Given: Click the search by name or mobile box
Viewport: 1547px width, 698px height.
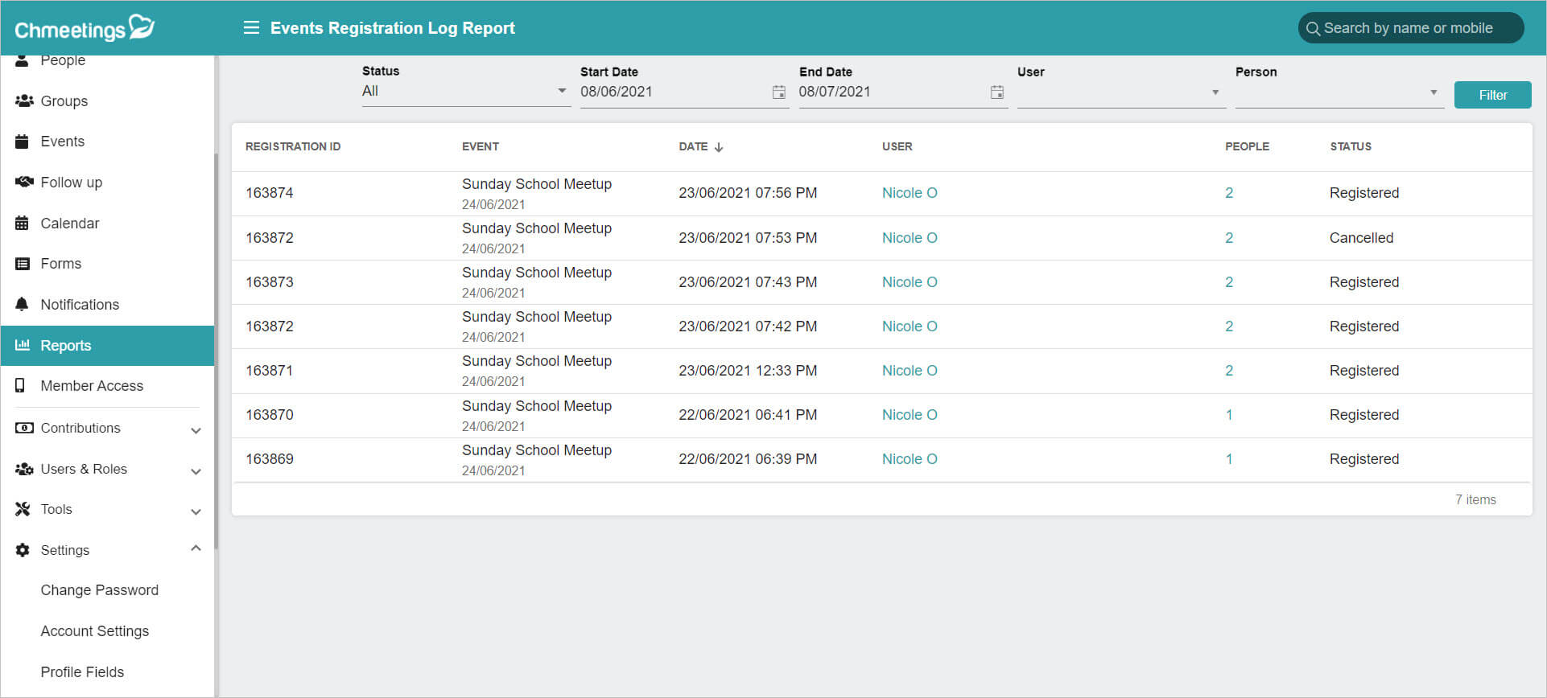Looking at the screenshot, I should [x=1411, y=28].
